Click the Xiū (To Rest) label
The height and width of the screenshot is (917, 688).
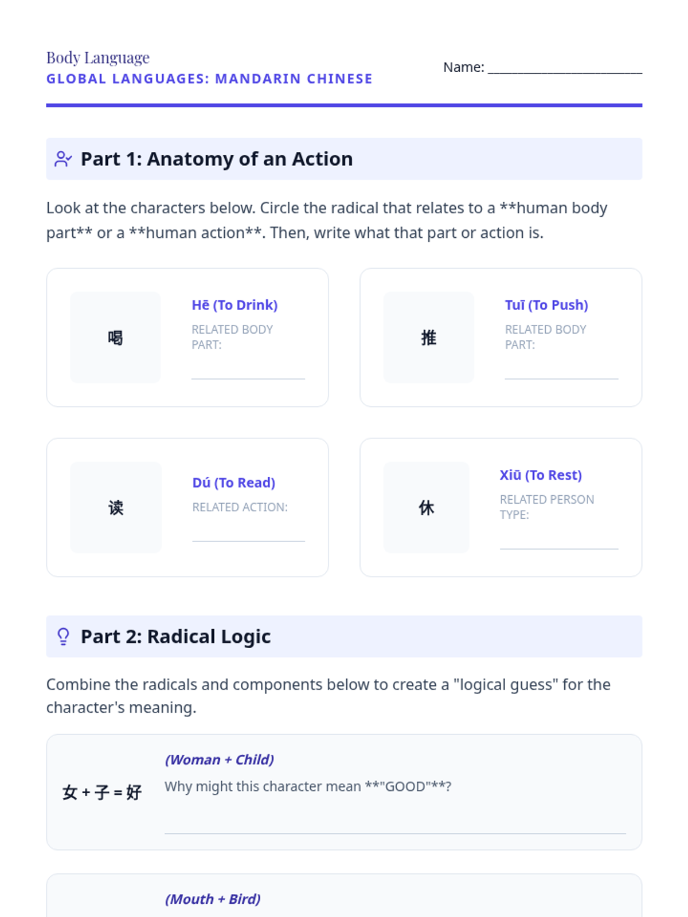coord(541,475)
